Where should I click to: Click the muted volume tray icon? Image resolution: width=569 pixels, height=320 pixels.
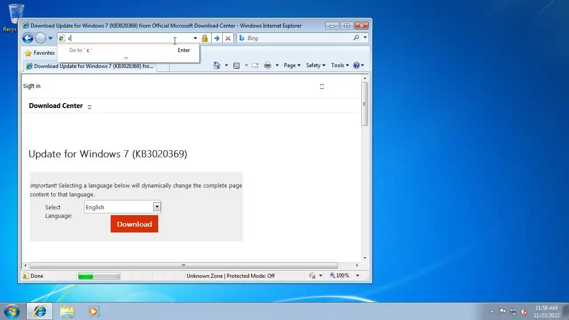525,312
